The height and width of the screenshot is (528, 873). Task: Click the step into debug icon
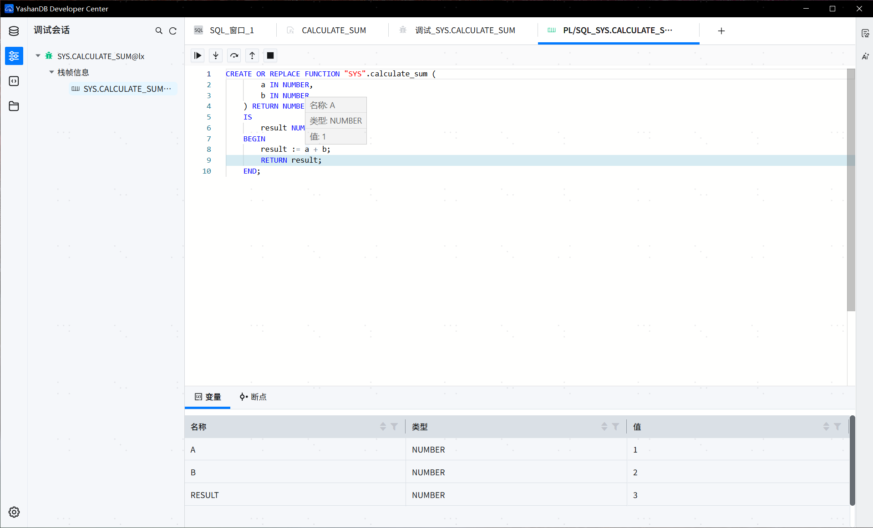click(216, 55)
